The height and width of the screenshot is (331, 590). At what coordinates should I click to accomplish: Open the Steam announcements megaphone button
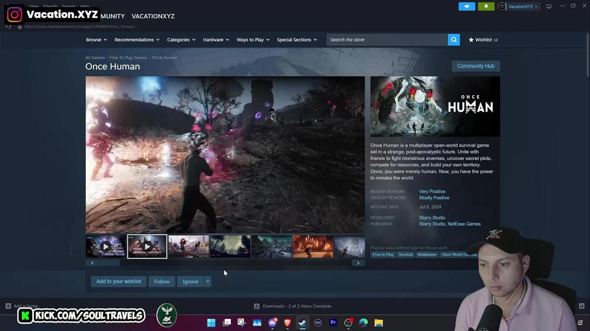coord(466,6)
